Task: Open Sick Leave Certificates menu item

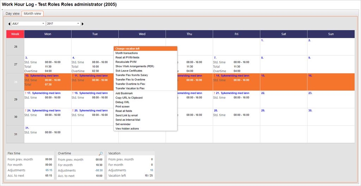Action: tap(129, 71)
